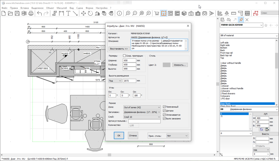Switch to the orange floor plan view icon
This screenshot has width=279, height=161.
click(164, 13)
